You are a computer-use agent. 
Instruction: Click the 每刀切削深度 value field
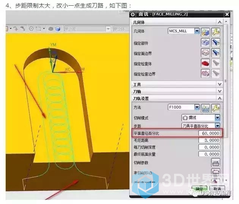(209, 147)
